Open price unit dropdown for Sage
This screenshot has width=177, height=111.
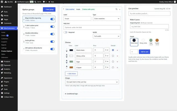pyautogui.click(x=107, y=62)
